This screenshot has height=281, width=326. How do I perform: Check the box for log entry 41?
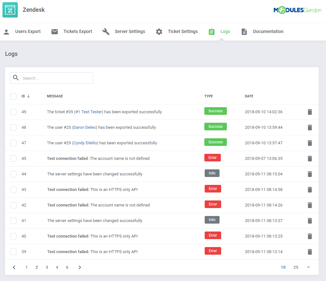[13, 221]
